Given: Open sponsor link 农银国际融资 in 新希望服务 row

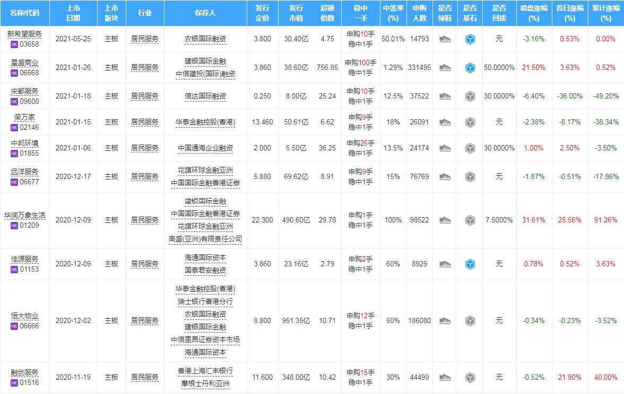Looking at the screenshot, I should tap(205, 39).
